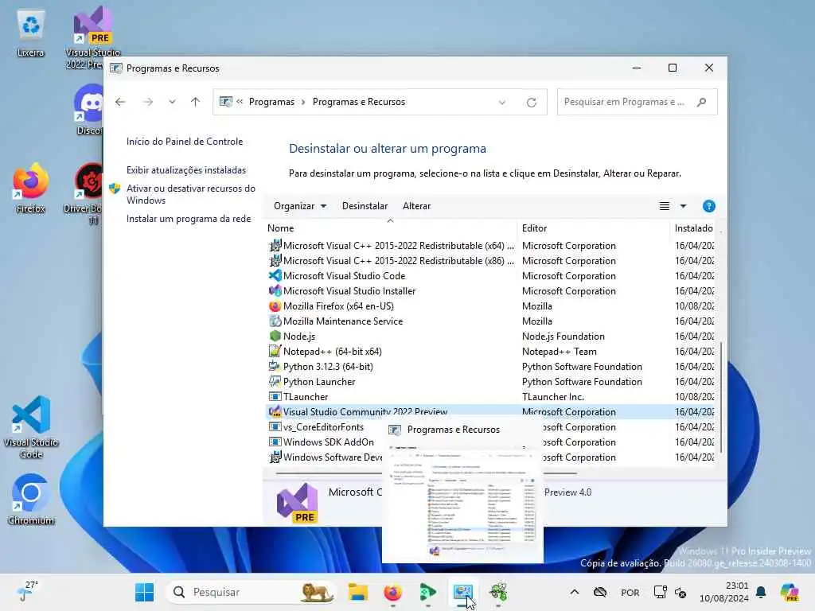Open the Lixeira recycle bin desktop icon
The width and height of the screenshot is (815, 611).
tap(30, 33)
